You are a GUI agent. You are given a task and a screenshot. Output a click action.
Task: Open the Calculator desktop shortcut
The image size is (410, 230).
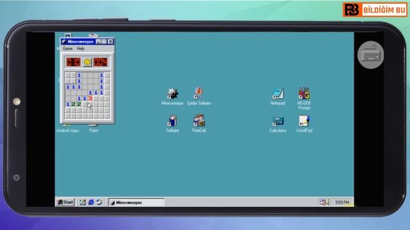click(277, 125)
